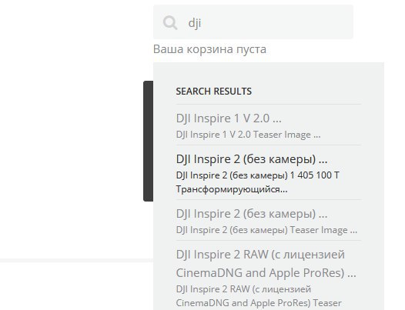Click the magnifying glass search icon

tap(170, 23)
